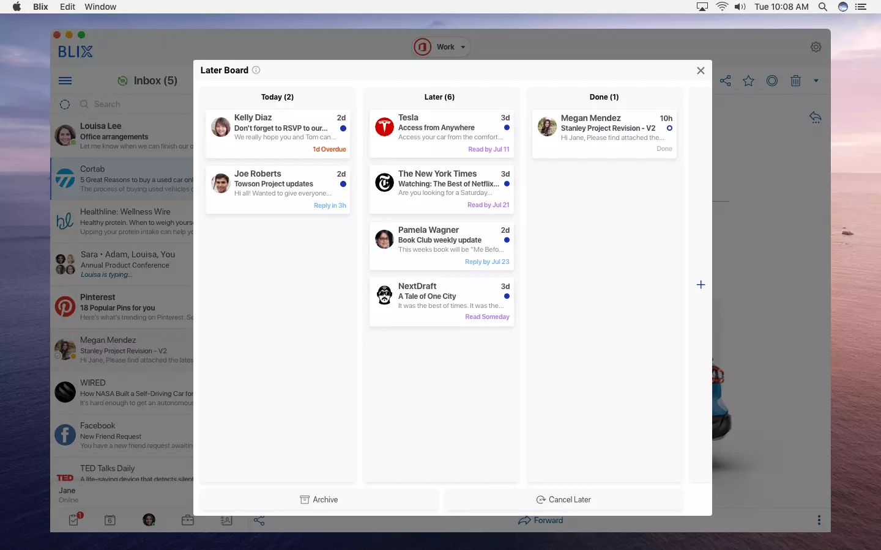881x550 pixels.
Task: Expand the toolbar more-actions arrow
Action: tap(816, 81)
